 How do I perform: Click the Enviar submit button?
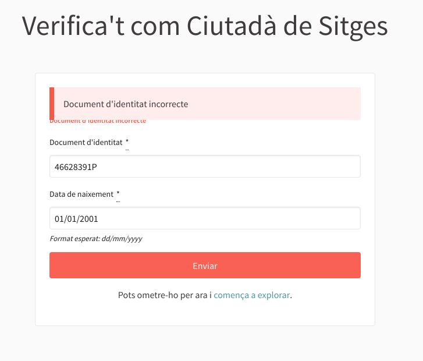point(205,266)
